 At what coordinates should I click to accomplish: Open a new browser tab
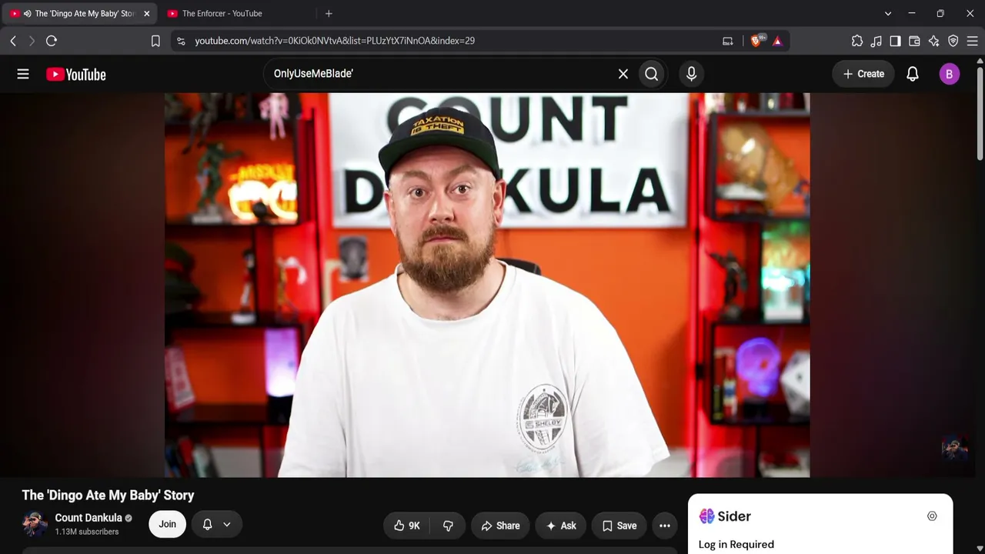(x=329, y=13)
